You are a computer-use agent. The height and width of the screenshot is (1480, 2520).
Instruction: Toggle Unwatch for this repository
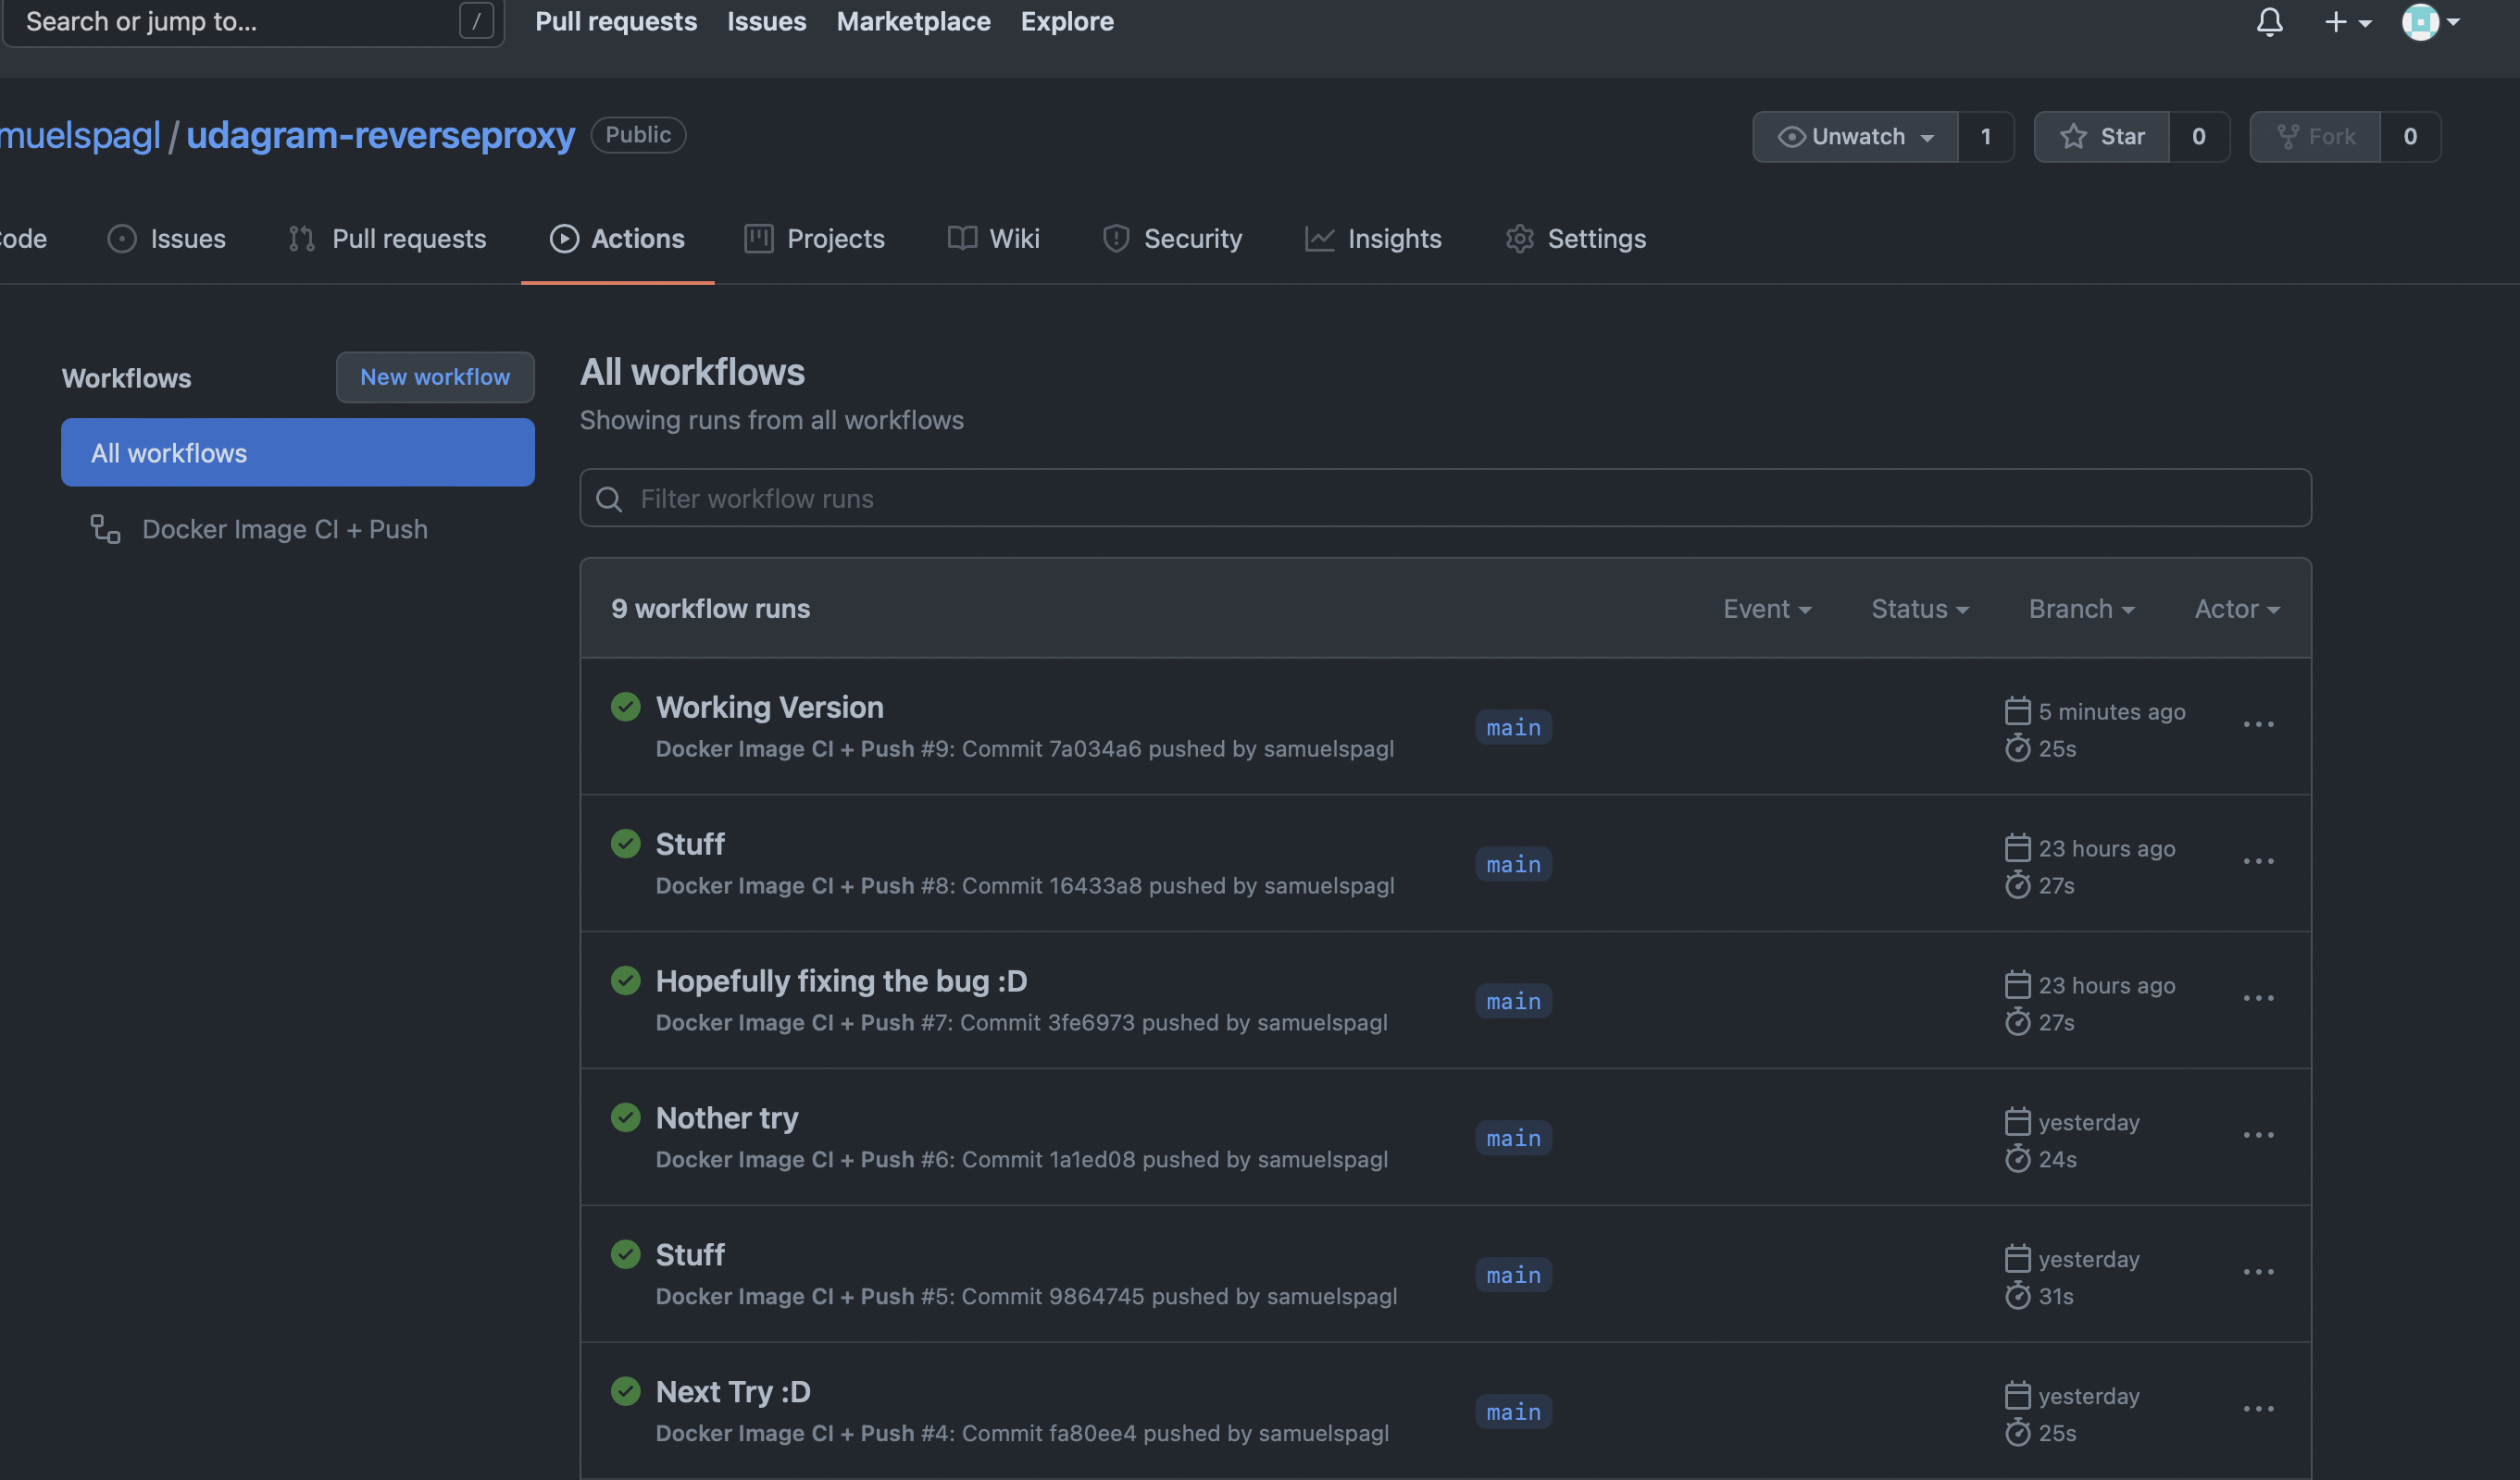click(x=1855, y=137)
